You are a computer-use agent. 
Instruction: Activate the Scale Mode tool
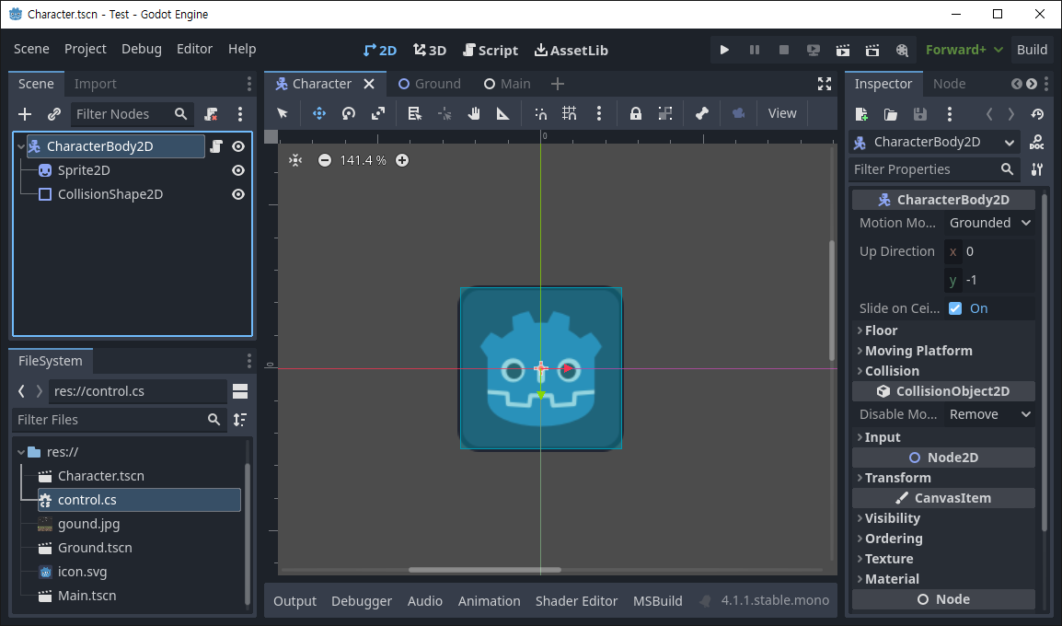point(378,114)
